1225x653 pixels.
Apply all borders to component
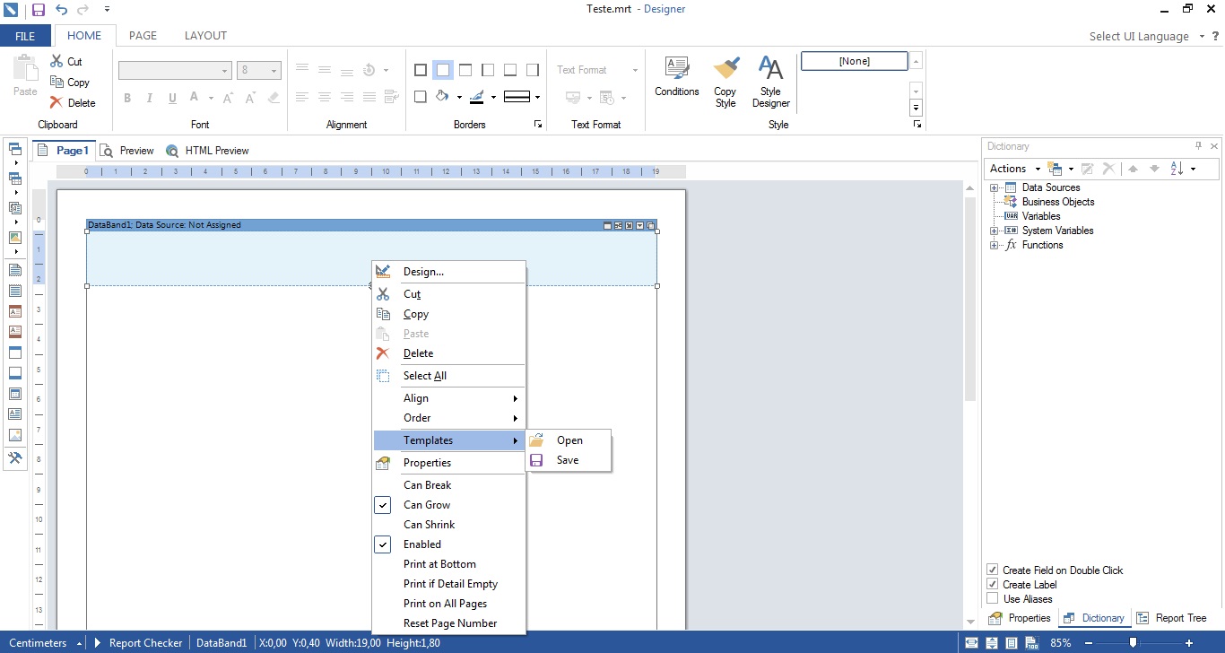[x=421, y=70]
